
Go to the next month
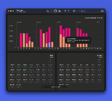point(68,87)
